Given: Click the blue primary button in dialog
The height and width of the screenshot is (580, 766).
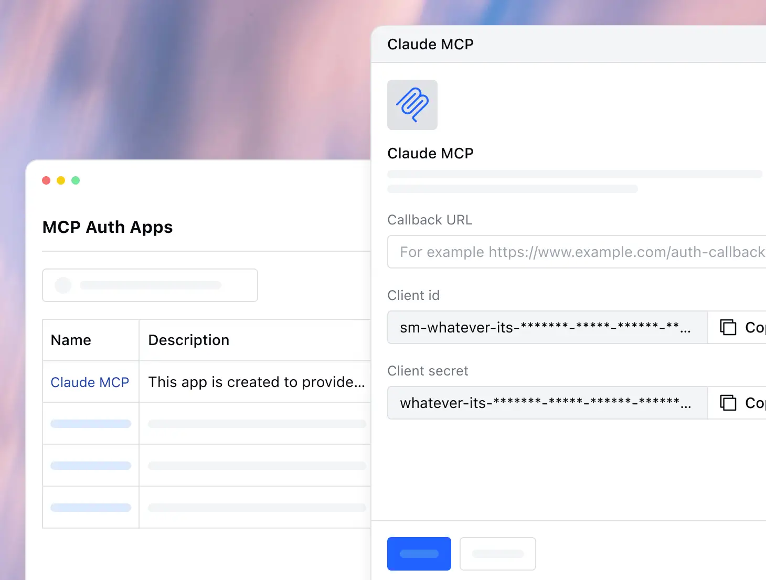Looking at the screenshot, I should point(419,554).
